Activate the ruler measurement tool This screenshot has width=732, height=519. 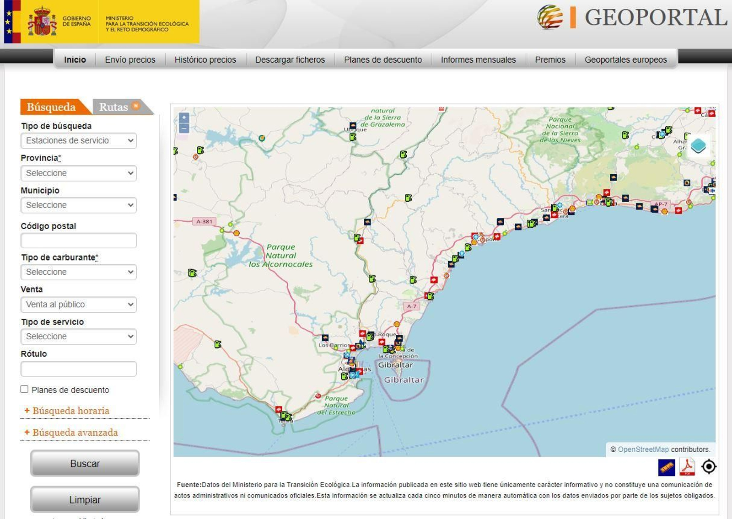click(667, 467)
